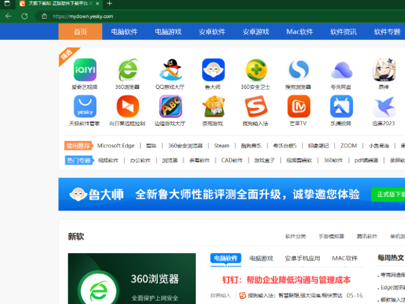The image size is (405, 304).
Task: Click the 酷狗音乐 recommended link
Action: pyautogui.click(x=251, y=145)
